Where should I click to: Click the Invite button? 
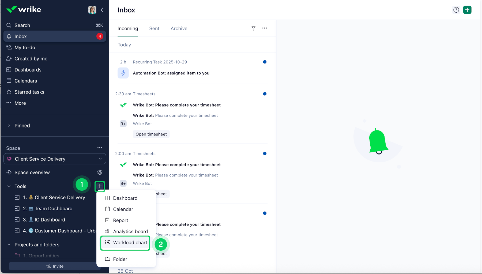pyautogui.click(x=55, y=266)
